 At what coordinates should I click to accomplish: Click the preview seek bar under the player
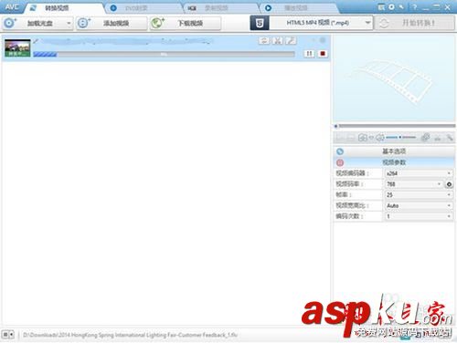tap(395, 126)
